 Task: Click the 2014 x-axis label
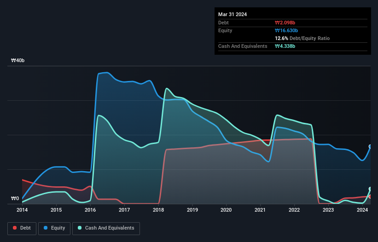pos(22,210)
